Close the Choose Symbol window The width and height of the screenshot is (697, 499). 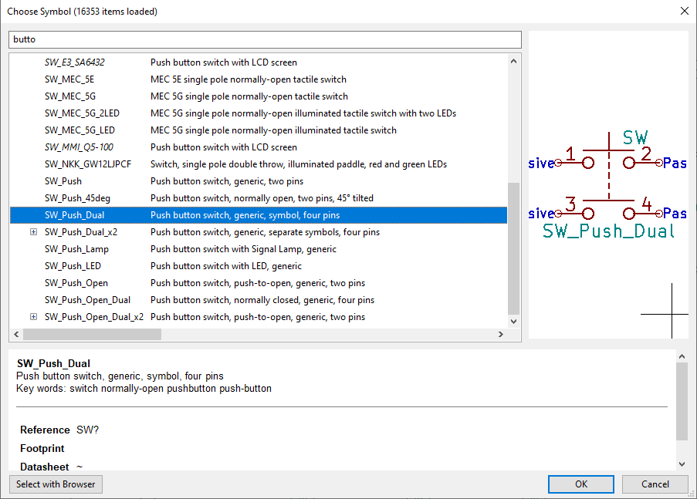point(683,11)
